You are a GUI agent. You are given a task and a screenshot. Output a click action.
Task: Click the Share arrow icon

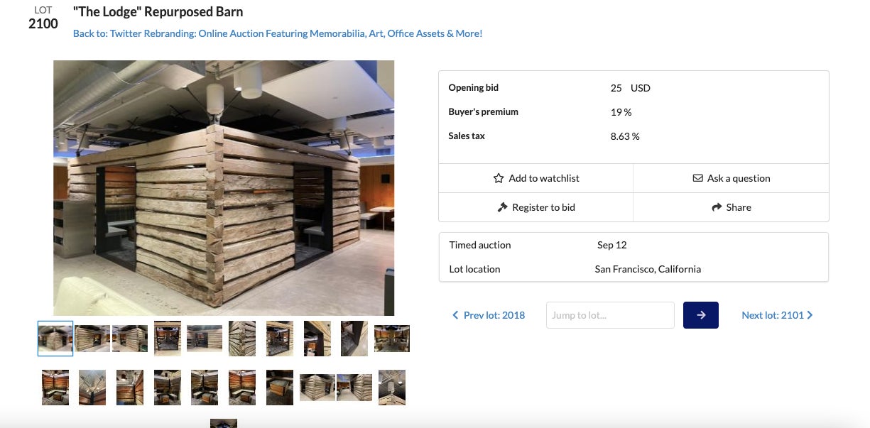717,207
